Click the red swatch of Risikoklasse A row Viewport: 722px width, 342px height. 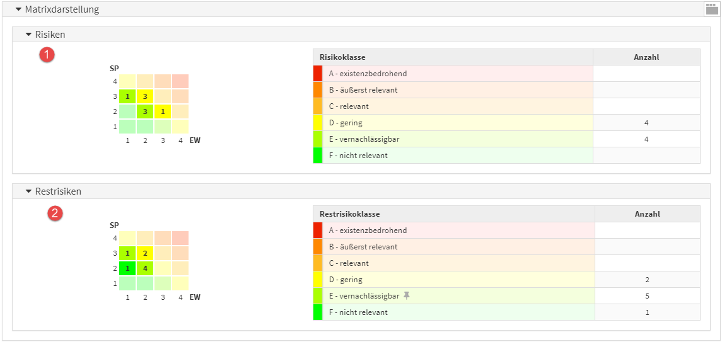(x=317, y=74)
